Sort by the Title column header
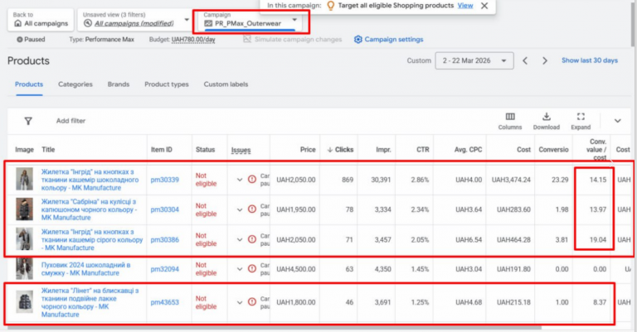 [x=48, y=150]
